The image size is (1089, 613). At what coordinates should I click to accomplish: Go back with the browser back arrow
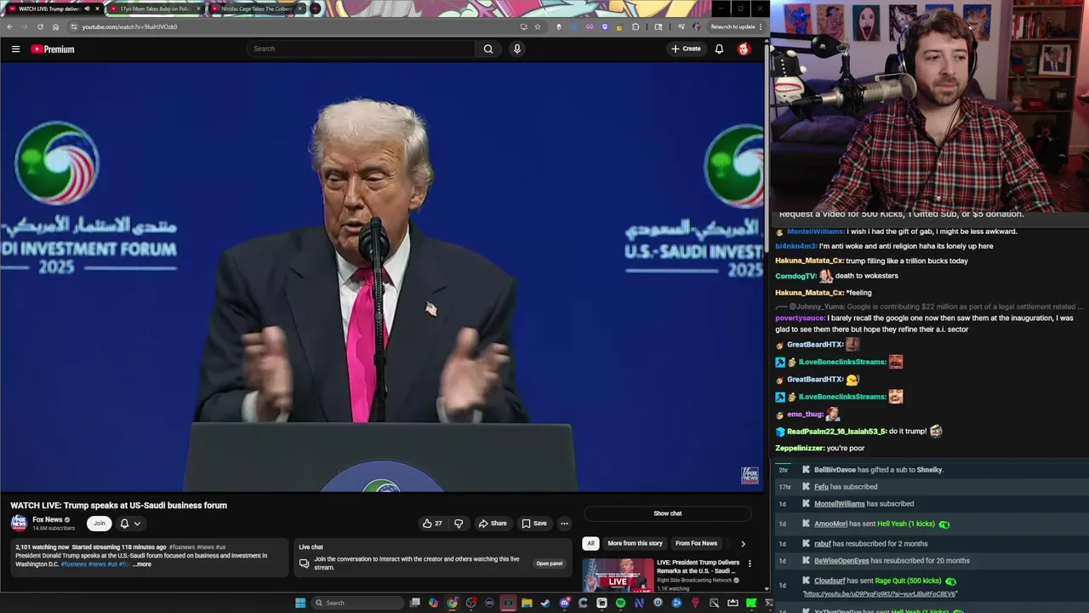coord(9,26)
